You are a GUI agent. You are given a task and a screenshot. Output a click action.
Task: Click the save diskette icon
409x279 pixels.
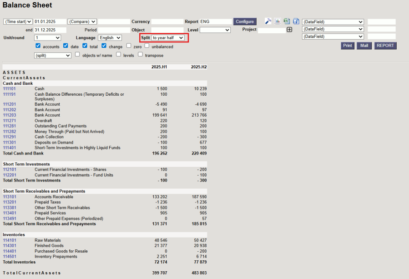click(x=296, y=21)
